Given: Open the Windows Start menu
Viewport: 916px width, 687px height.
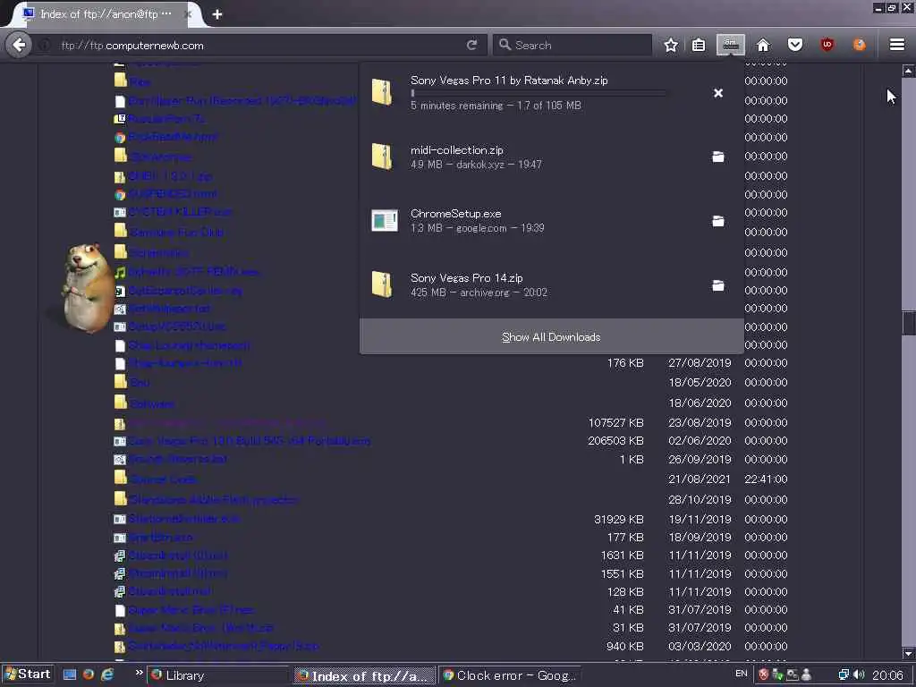Looking at the screenshot, I should (x=28, y=674).
